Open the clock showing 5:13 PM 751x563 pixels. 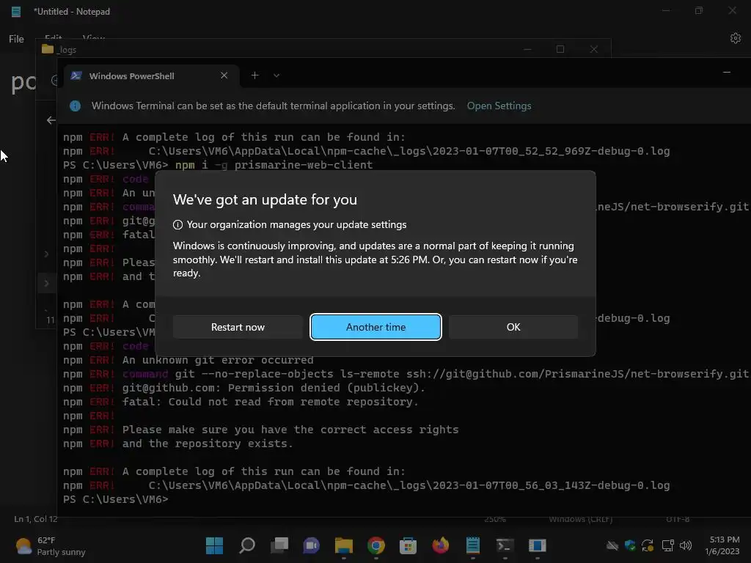pyautogui.click(x=722, y=545)
